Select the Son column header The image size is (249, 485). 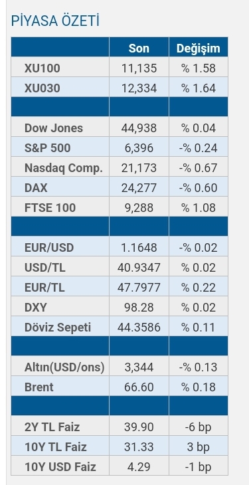[139, 48]
